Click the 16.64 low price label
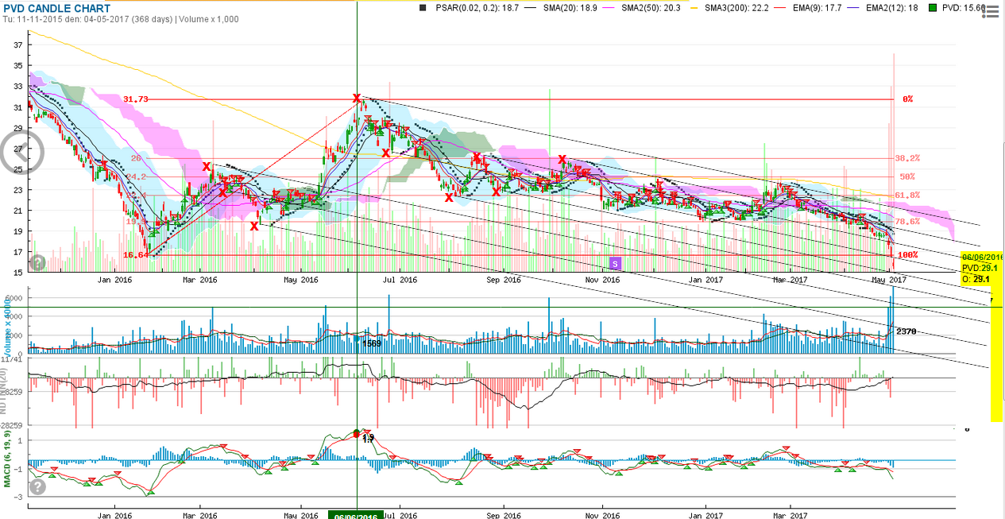 (135, 255)
